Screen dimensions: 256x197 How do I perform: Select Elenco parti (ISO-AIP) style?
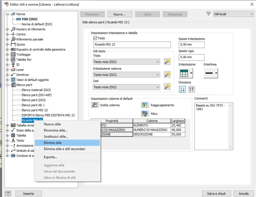pyautogui.click(x=37, y=95)
